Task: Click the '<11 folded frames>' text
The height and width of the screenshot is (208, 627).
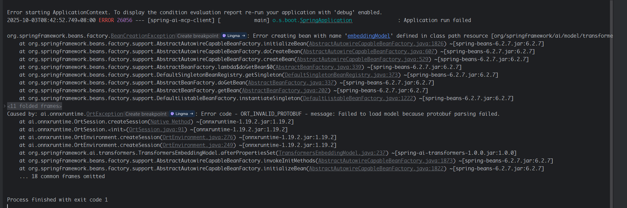Action: [x=35, y=106]
